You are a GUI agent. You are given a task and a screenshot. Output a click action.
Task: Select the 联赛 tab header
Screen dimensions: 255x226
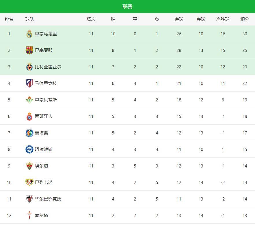pos(127,7)
